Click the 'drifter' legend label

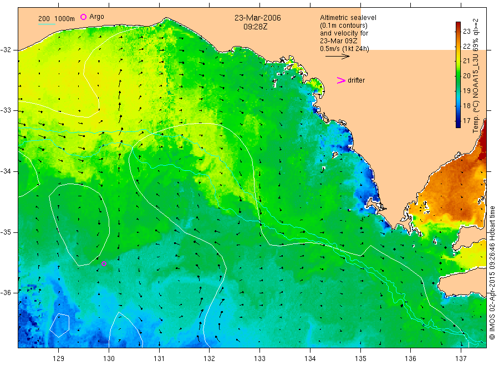(x=356, y=80)
